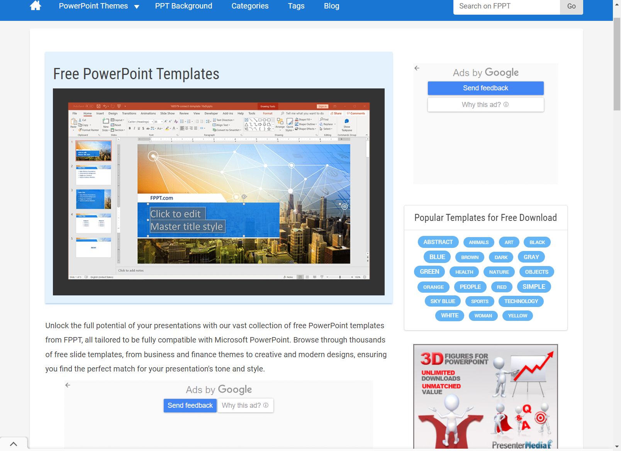Select the ANIMALS tag

478,242
